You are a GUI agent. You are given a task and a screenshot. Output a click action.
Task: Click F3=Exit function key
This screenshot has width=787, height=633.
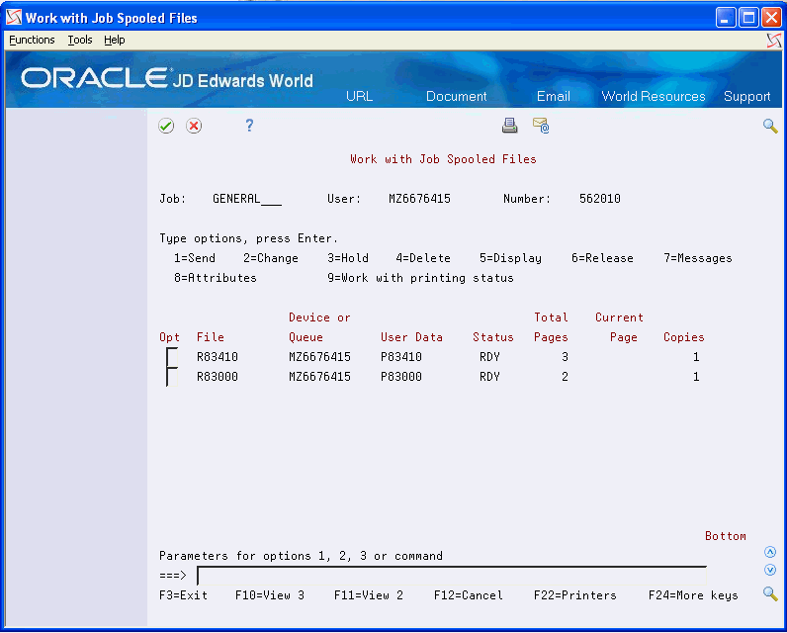coord(183,595)
